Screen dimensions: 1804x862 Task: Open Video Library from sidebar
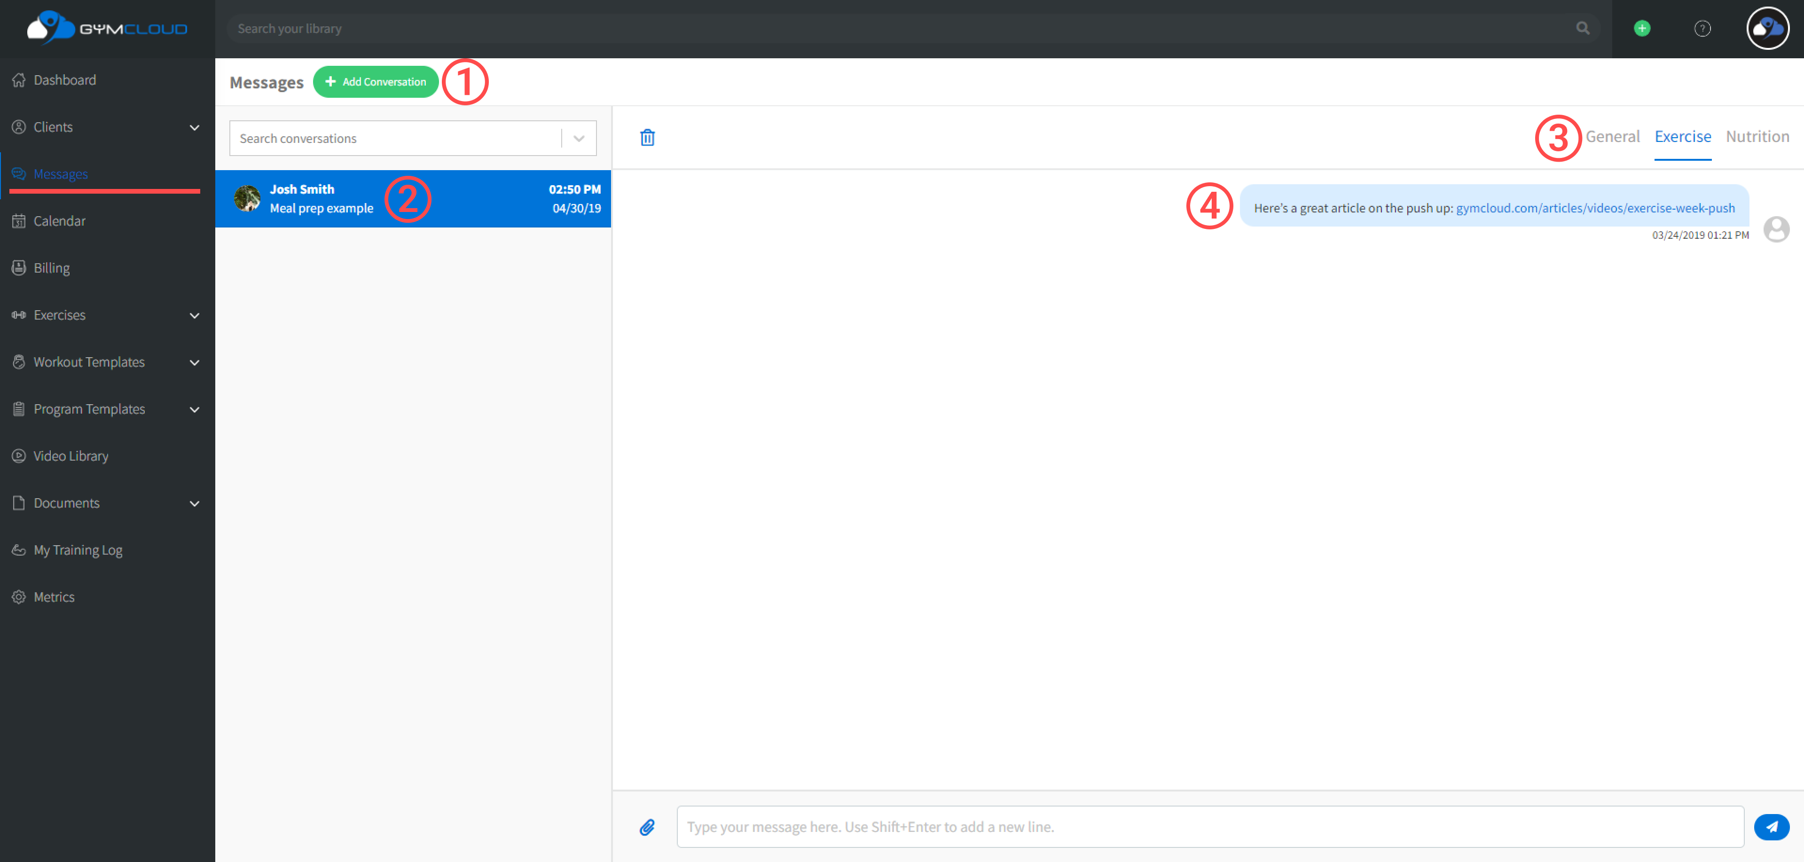coord(71,456)
